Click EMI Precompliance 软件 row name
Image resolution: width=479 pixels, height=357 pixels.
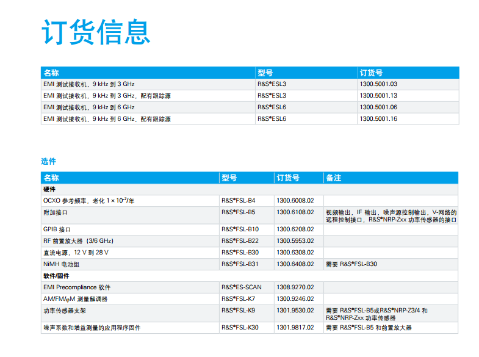point(77,287)
